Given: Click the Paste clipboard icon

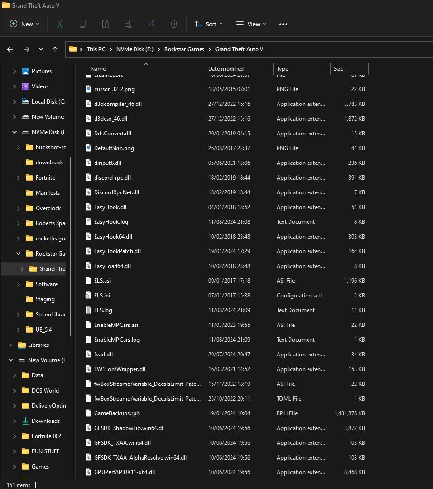Looking at the screenshot, I should [106, 24].
